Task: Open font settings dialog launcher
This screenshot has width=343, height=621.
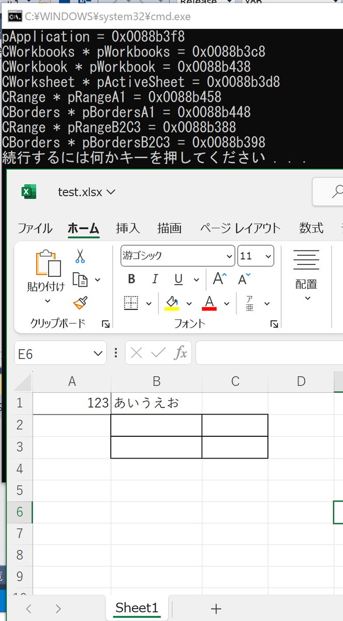Action: 274,324
